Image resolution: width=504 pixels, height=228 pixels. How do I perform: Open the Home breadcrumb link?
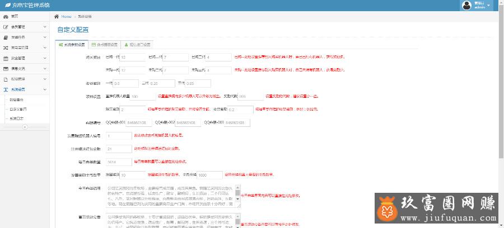pos(66,16)
